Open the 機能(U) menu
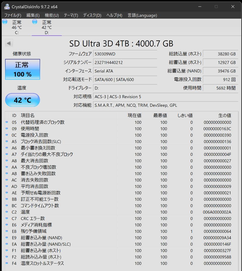Image resolution: width=242 pixels, height=271 pixels. click(52, 15)
